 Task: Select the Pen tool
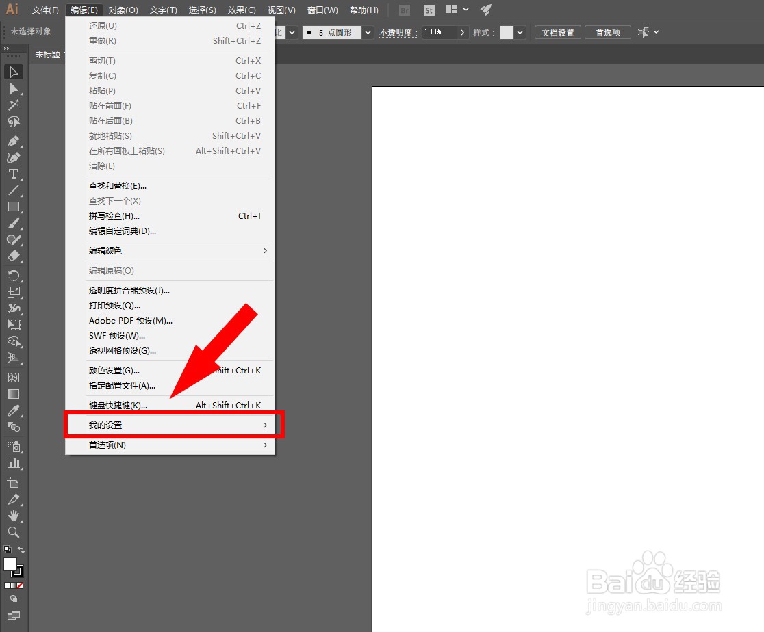click(14, 141)
